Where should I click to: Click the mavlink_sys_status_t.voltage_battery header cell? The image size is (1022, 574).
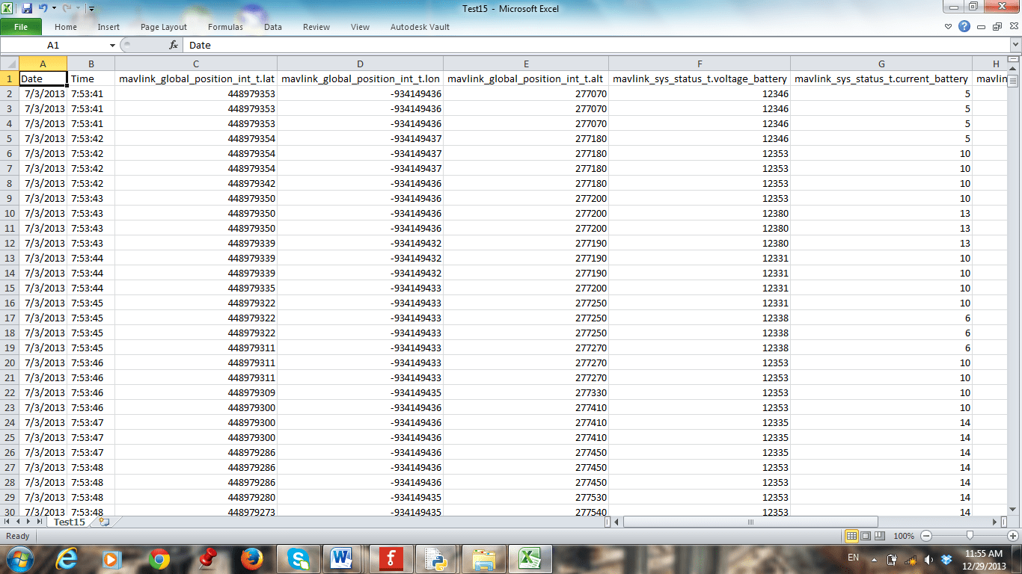tap(700, 78)
